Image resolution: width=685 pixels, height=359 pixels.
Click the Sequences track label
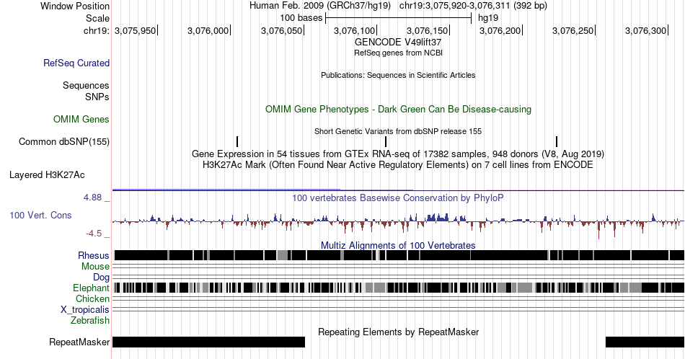[86, 85]
